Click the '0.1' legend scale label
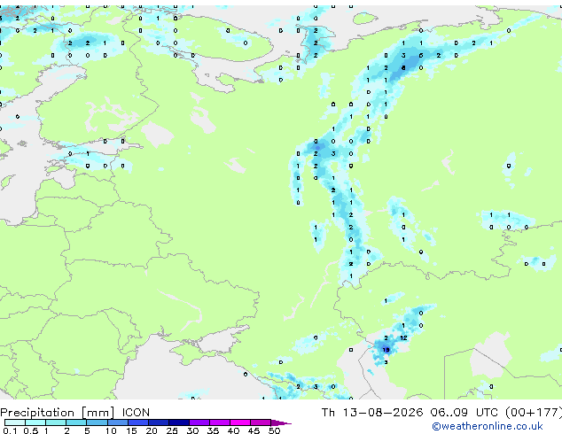Image resolution: width=562 pixels, height=434 pixels. [10, 430]
